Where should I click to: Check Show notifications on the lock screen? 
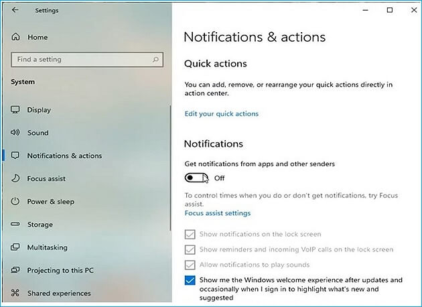pyautogui.click(x=190, y=235)
